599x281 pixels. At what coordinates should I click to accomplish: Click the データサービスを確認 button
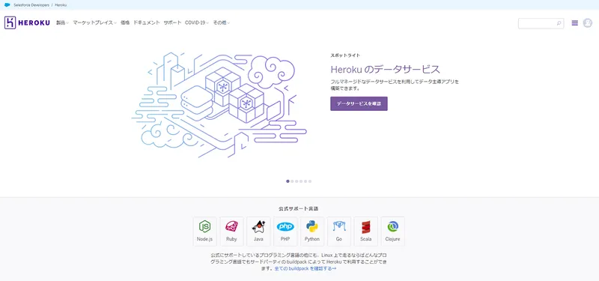[x=359, y=103]
